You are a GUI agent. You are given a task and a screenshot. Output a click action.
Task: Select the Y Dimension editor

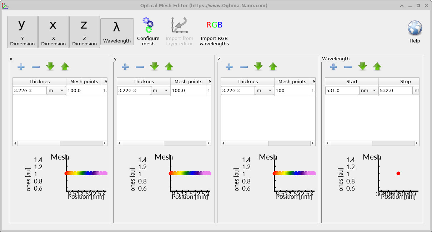tap(22, 32)
